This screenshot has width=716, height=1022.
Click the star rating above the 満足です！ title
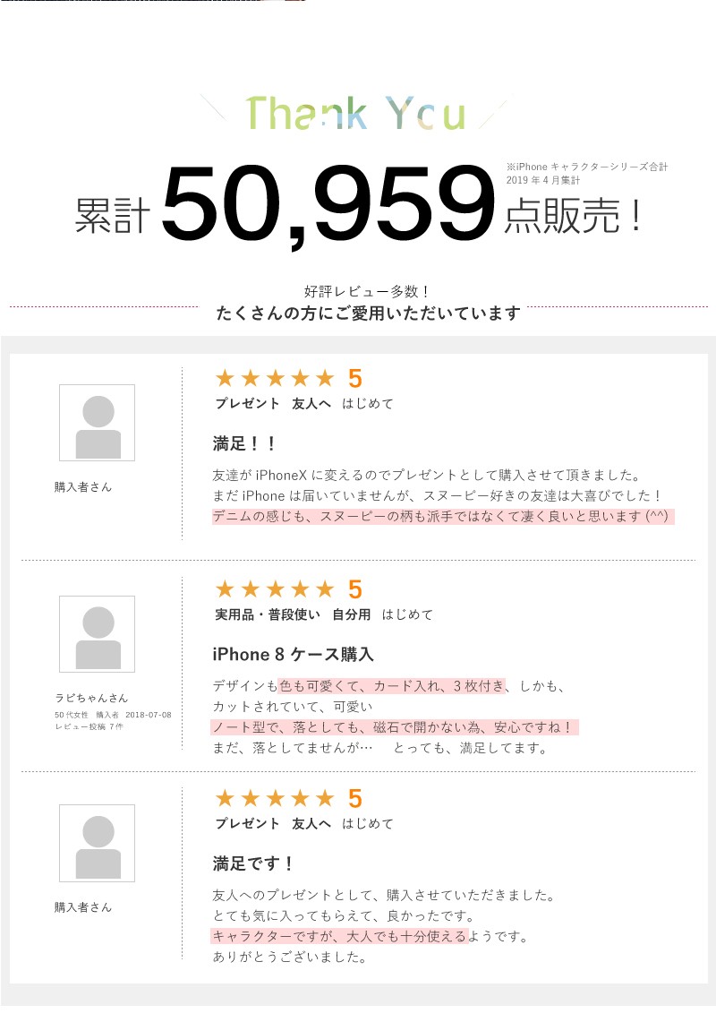point(274,799)
